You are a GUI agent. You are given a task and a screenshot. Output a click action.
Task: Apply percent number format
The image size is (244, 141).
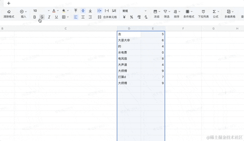(x=132, y=17)
